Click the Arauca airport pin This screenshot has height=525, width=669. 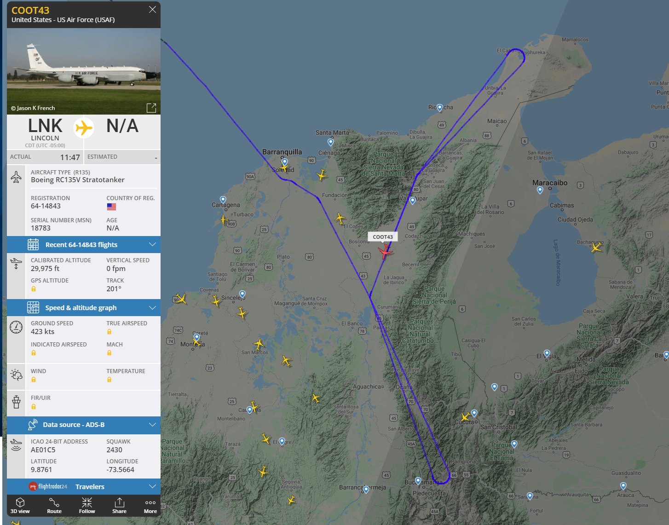click(623, 486)
